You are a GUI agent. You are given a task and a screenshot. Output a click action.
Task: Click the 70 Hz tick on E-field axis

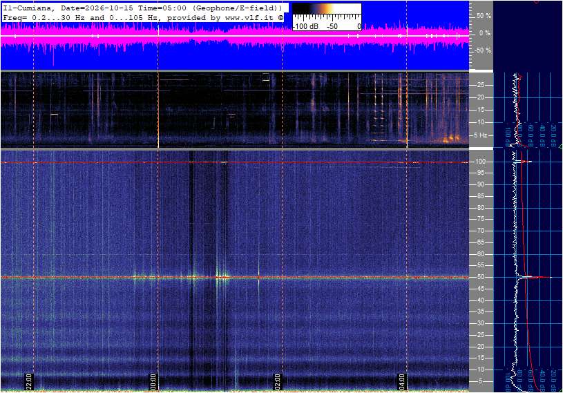480,231
